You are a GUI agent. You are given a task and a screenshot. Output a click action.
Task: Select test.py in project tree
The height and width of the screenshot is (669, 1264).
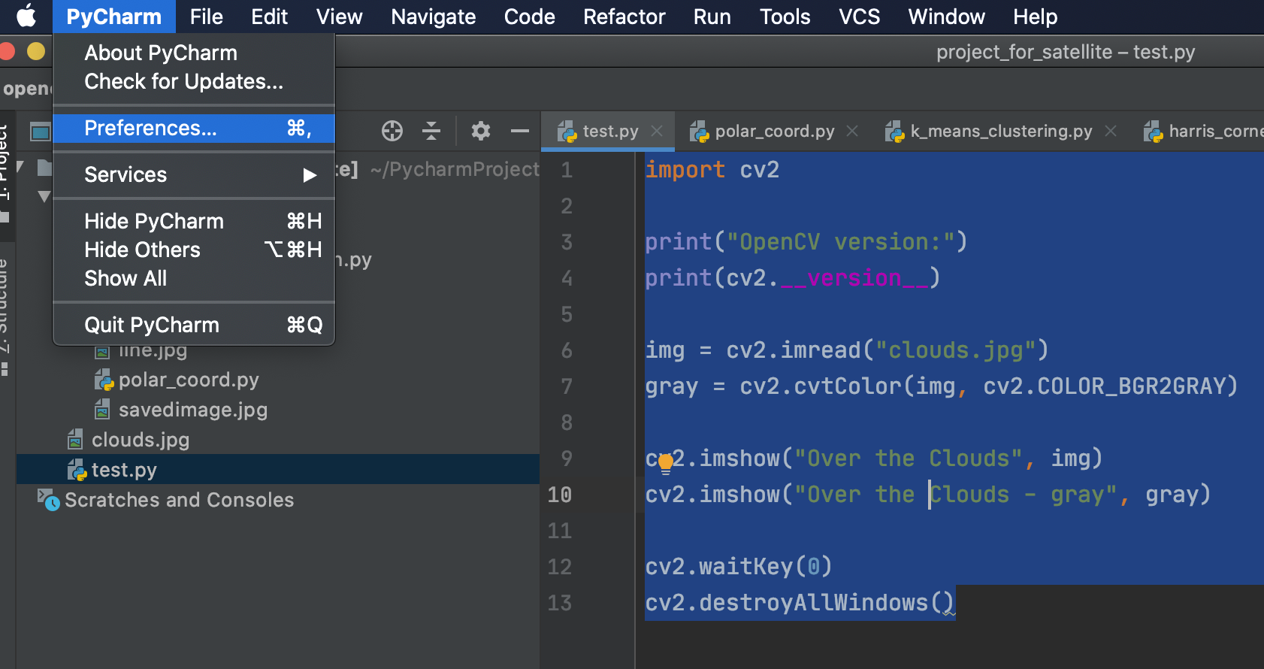click(124, 470)
